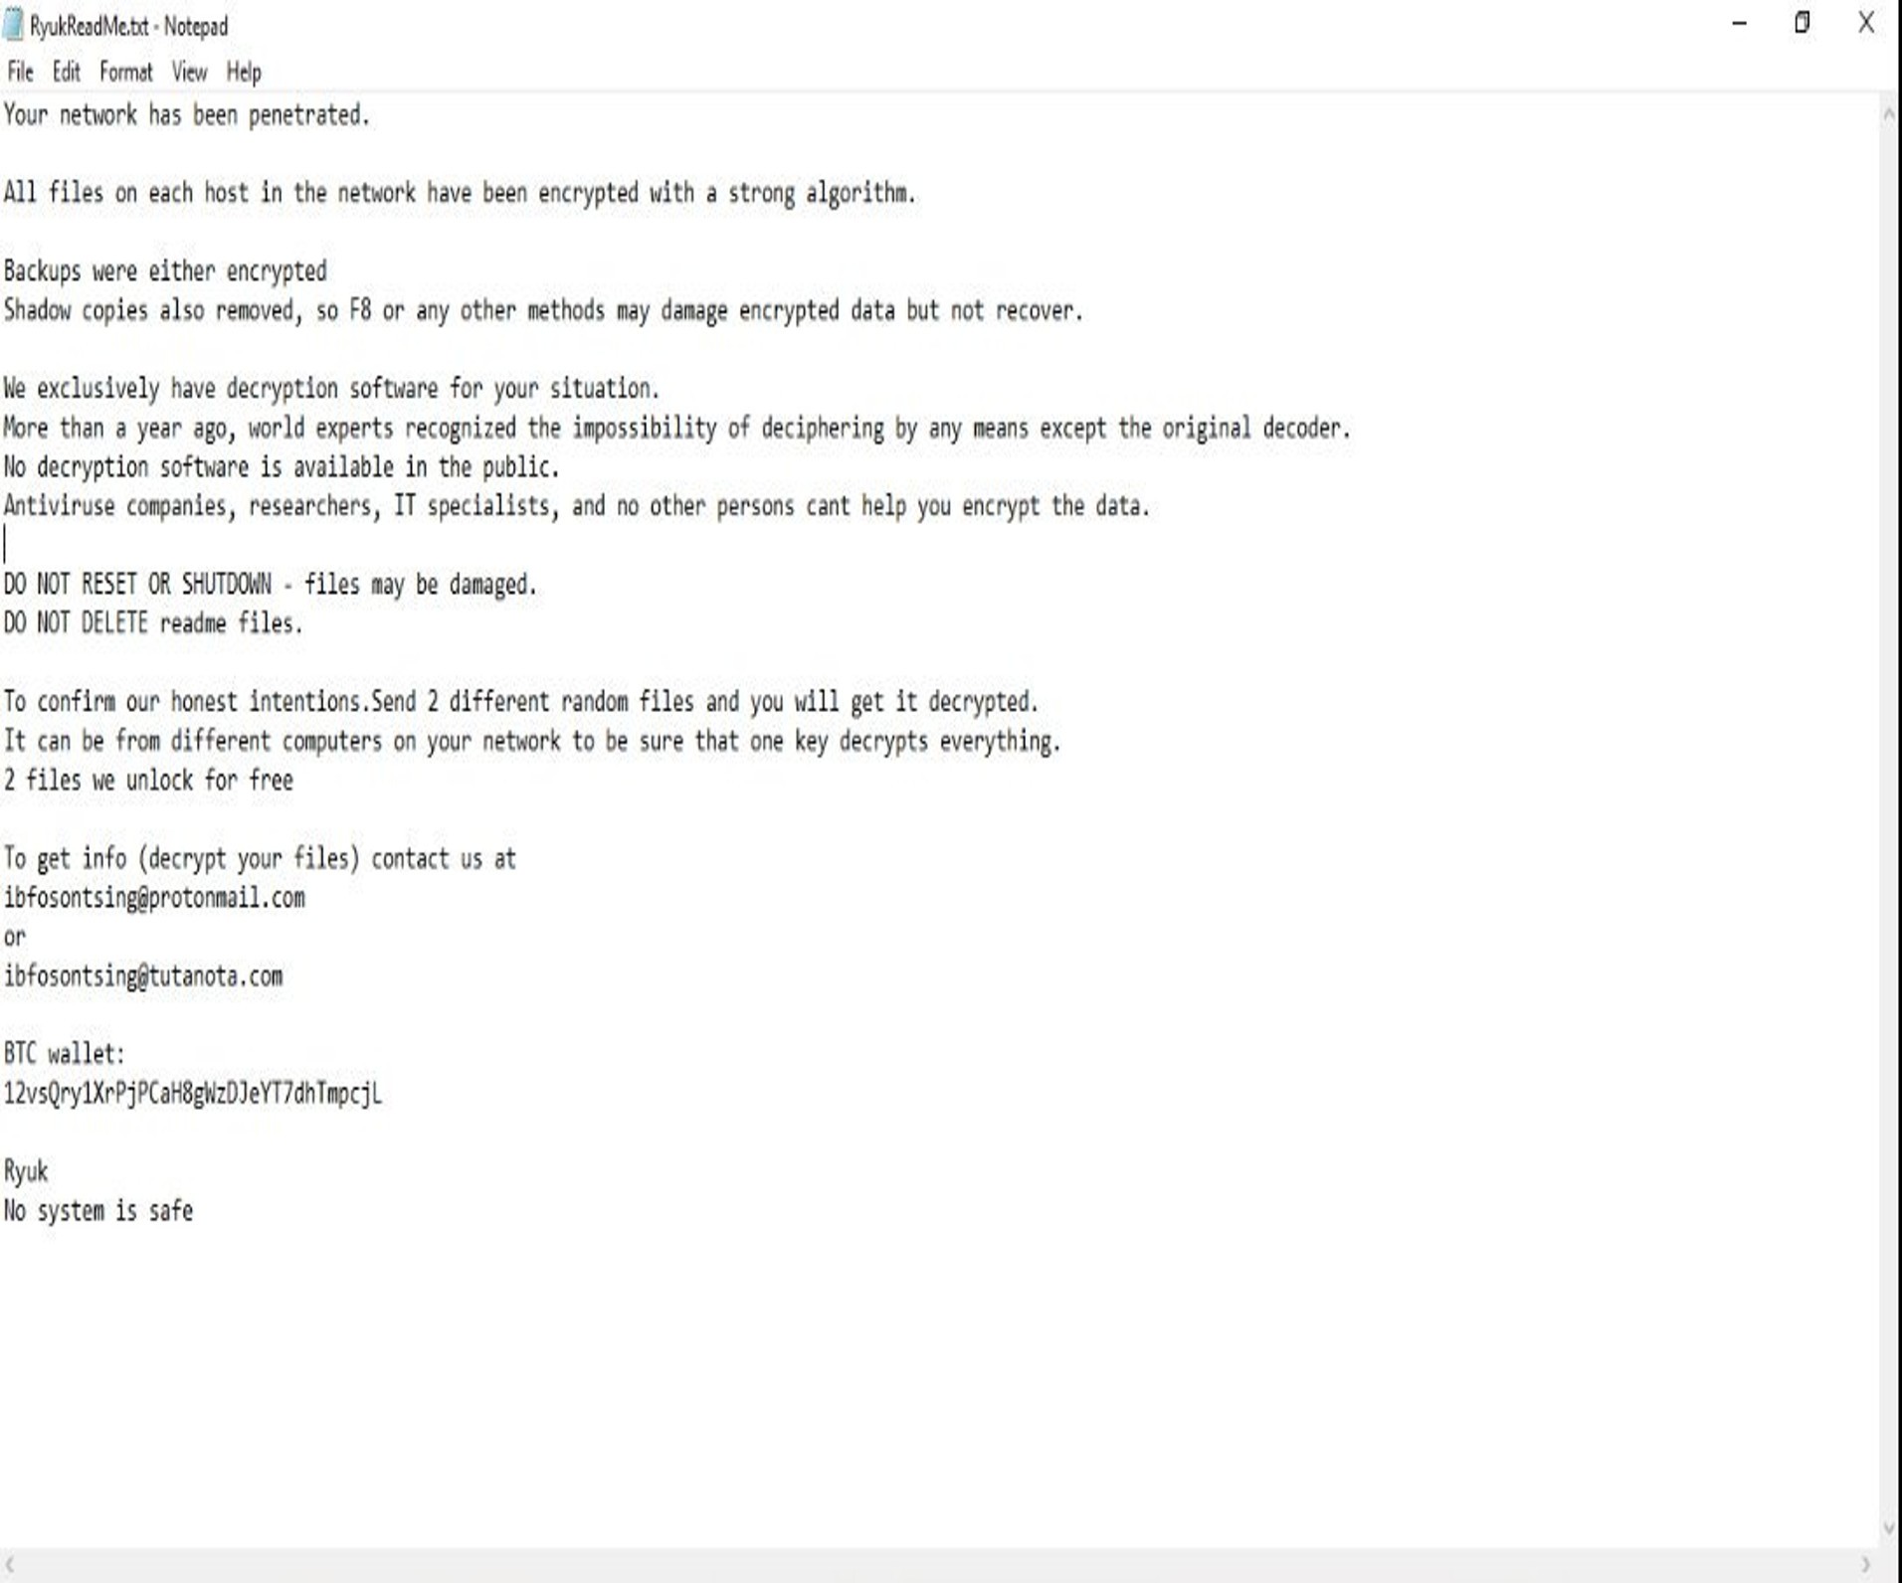Open the View menu

click(189, 72)
